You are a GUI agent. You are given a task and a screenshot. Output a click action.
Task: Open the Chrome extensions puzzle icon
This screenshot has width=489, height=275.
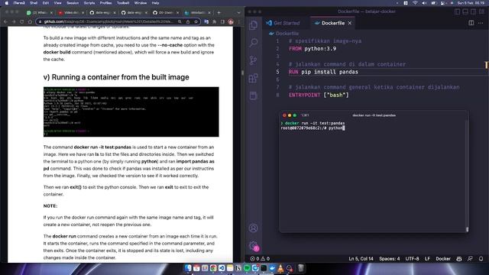coord(214,21)
